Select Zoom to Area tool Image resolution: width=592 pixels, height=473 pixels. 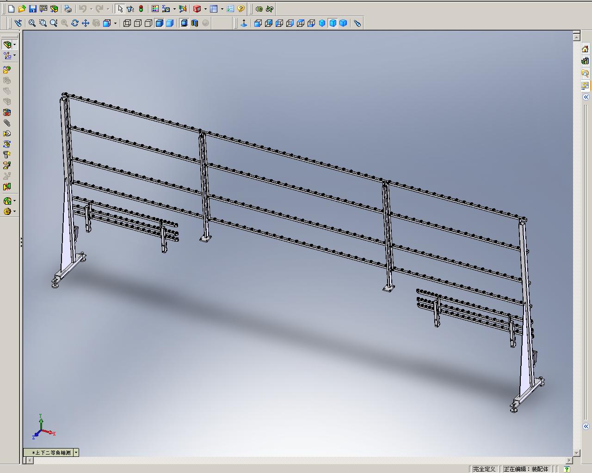point(43,23)
